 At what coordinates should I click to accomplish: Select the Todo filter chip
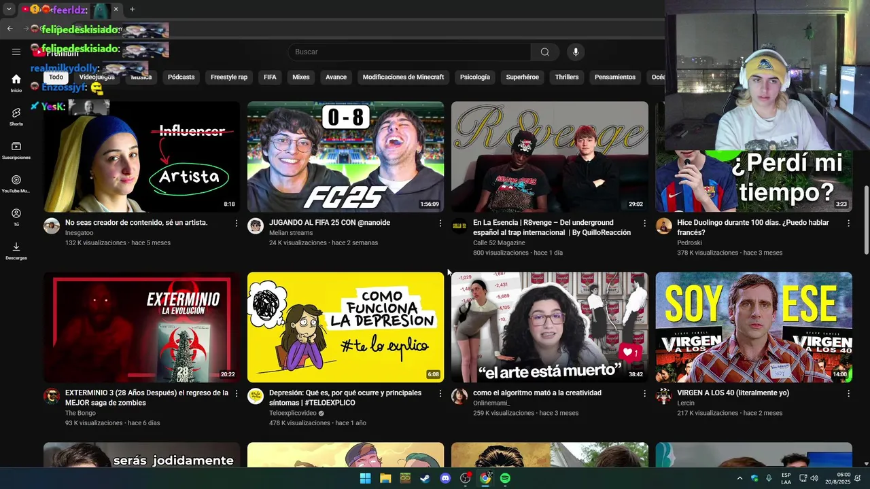56,77
